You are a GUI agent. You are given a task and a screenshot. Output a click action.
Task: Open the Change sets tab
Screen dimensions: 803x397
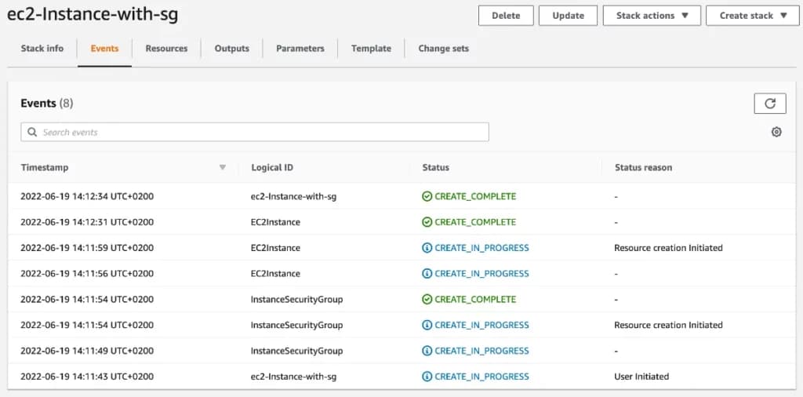tap(443, 49)
